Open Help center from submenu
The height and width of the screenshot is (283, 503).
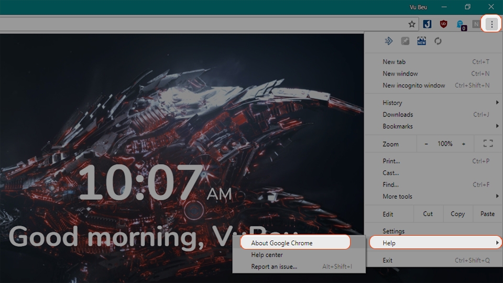(x=299, y=255)
